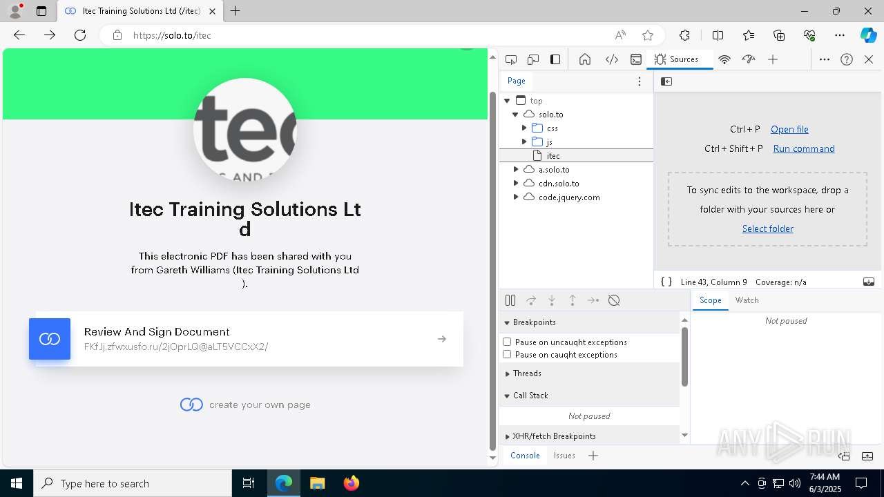Click the Open file link
This screenshot has height=497, width=884.
[789, 129]
